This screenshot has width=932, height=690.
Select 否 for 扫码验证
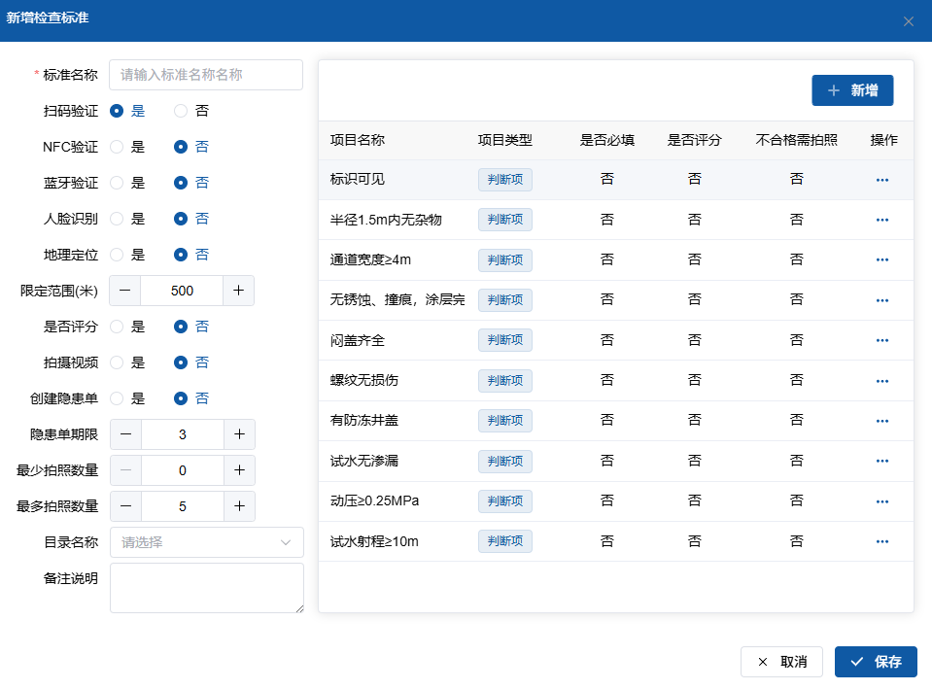[181, 111]
